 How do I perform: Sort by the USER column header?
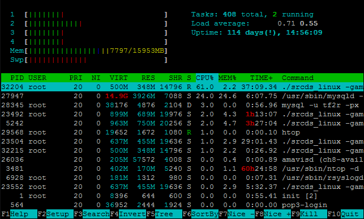[37, 78]
